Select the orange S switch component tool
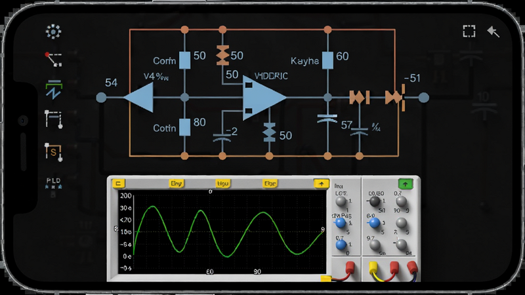The image size is (525, 295). 53,152
